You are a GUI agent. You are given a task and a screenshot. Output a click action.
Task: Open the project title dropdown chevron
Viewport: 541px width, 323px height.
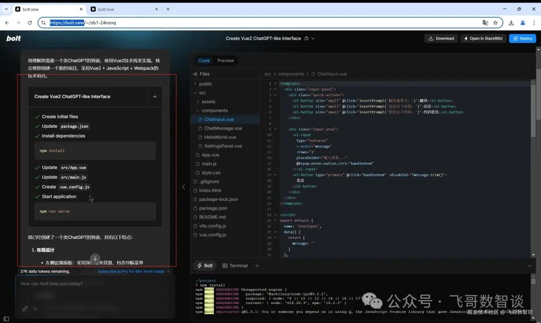point(313,38)
